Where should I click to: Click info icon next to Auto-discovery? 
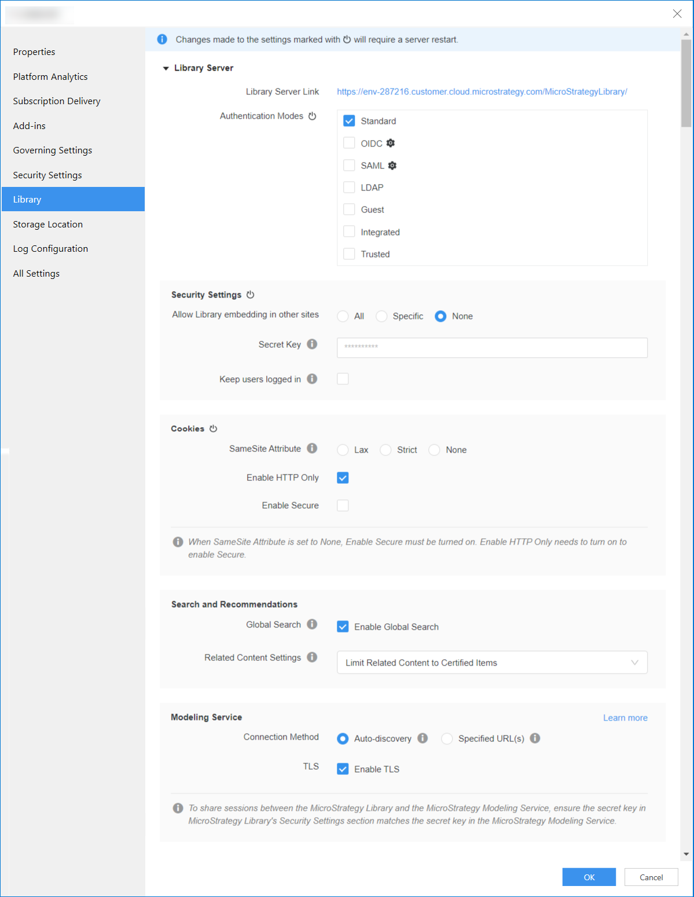click(x=423, y=738)
